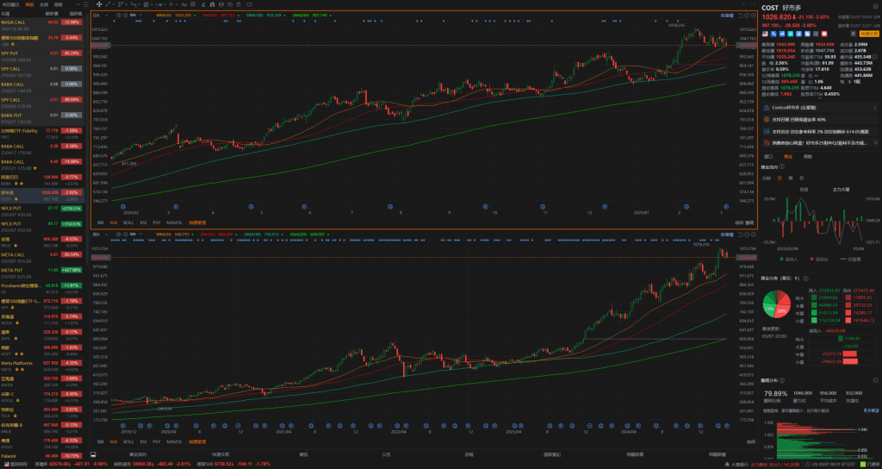This screenshot has width=882, height=469.
Task: Close the Costco Q2 earnings news banner
Action: coord(877,141)
